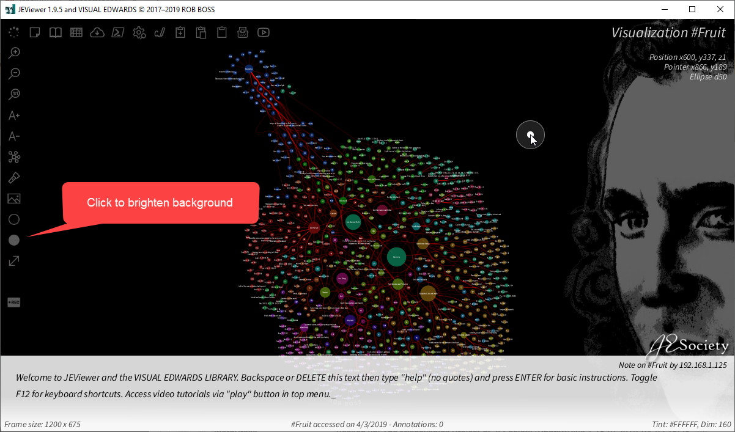The width and height of the screenshot is (735, 432).
Task: Start recording with REC button
Action: click(x=14, y=302)
